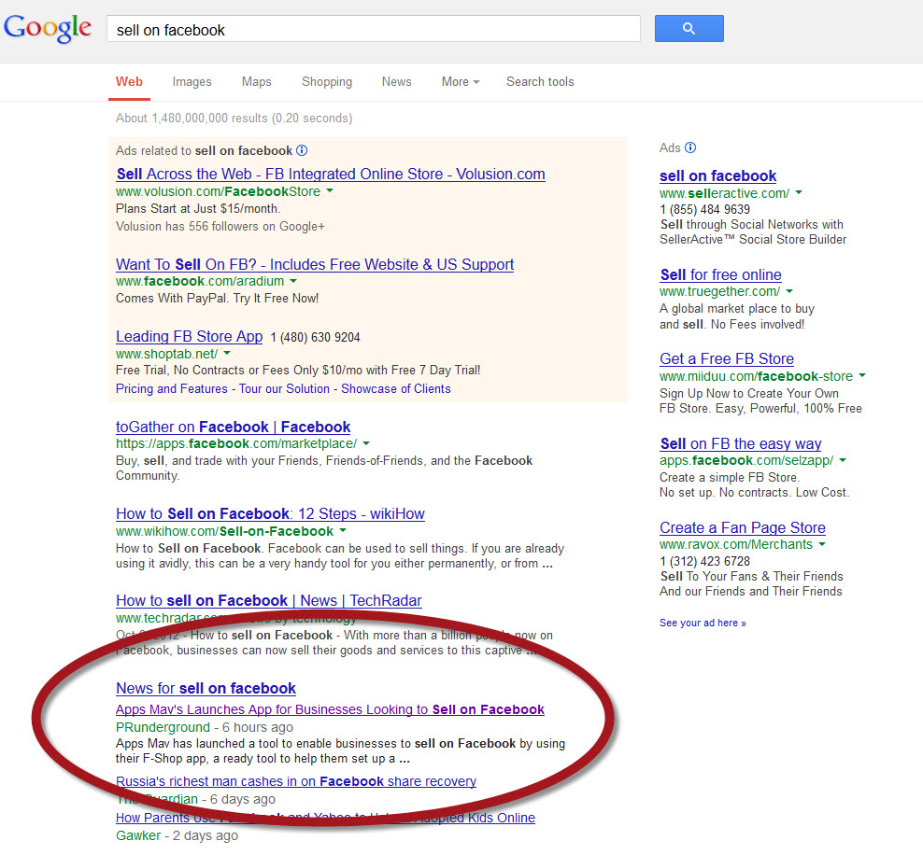923x855 pixels.
Task: Open 'Sell Across the Web' Volusion ad link
Action: 331,174
